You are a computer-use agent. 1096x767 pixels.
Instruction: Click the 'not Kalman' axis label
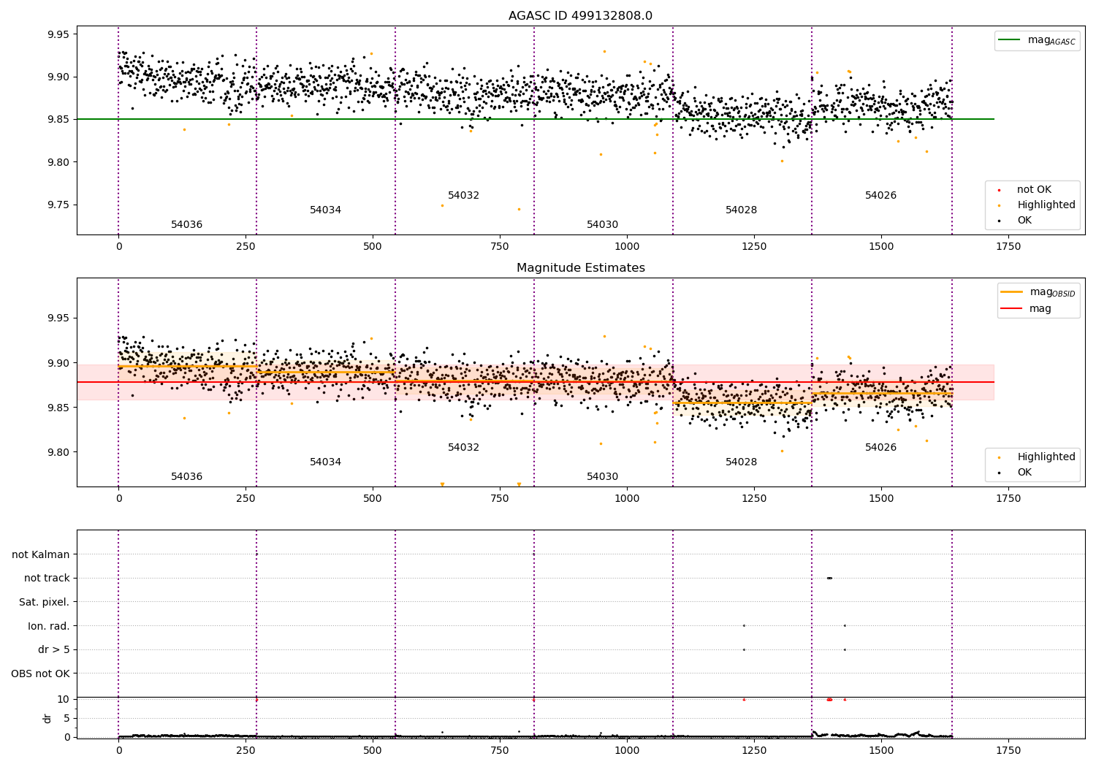[x=41, y=554]
